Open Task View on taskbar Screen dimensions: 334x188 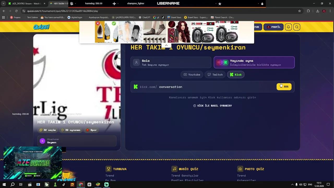21,185
